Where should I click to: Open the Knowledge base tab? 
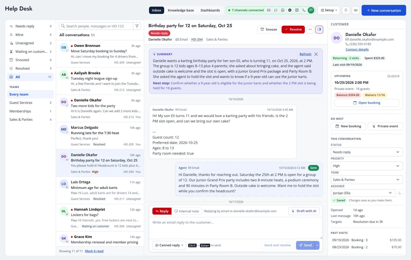click(x=181, y=10)
